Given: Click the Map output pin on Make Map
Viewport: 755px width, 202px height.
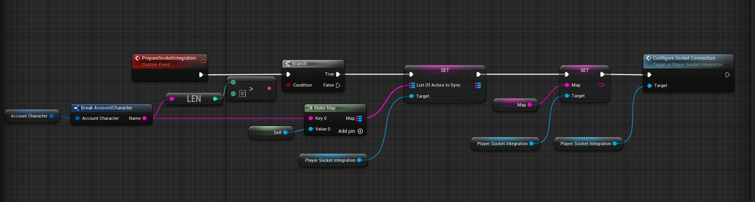Looking at the screenshot, I should [x=359, y=118].
